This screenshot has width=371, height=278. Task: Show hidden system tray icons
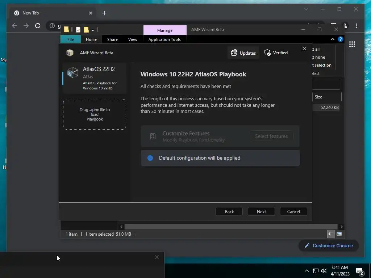pos(307,271)
